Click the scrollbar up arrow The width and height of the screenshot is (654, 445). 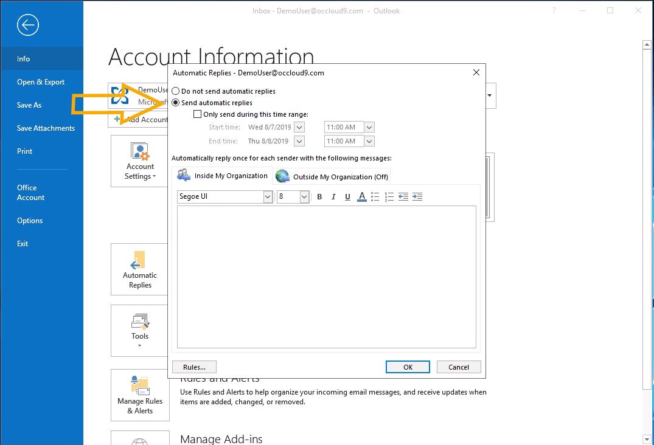click(x=647, y=44)
